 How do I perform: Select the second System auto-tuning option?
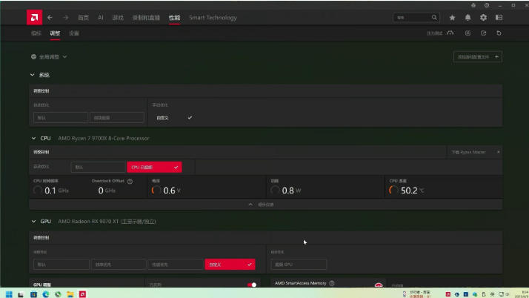pyautogui.click(x=117, y=118)
